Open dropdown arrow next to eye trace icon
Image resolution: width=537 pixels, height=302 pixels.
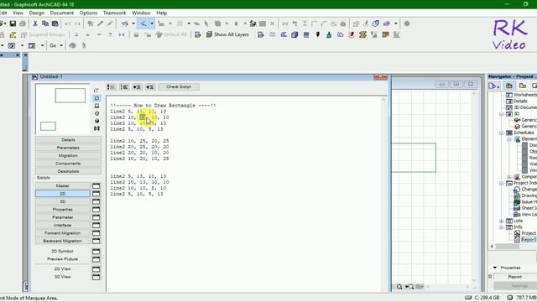pos(133,23)
